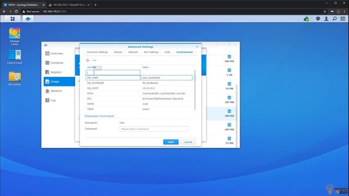The width and height of the screenshot is (349, 196).
Task: Bookmark this page with the star icon
Action: point(325,11)
